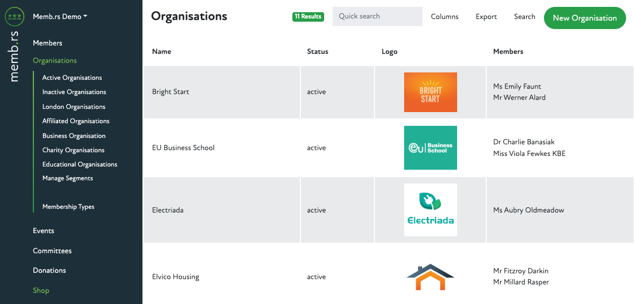The width and height of the screenshot is (634, 304).
Task: Click the EU Business School logo
Action: pyautogui.click(x=430, y=148)
